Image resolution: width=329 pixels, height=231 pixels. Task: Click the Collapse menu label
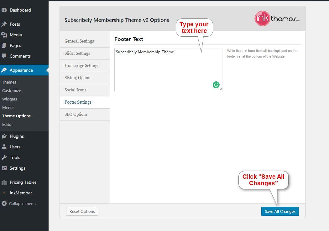pyautogui.click(x=22, y=203)
